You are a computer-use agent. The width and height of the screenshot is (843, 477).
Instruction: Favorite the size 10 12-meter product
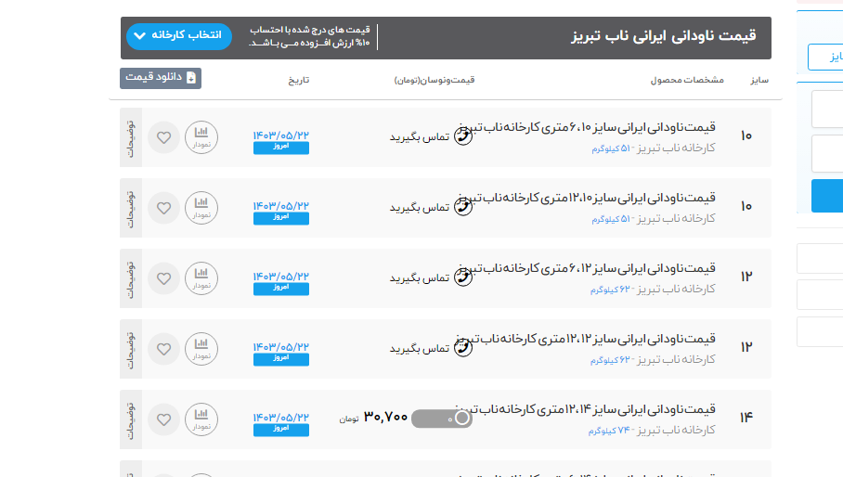[164, 208]
